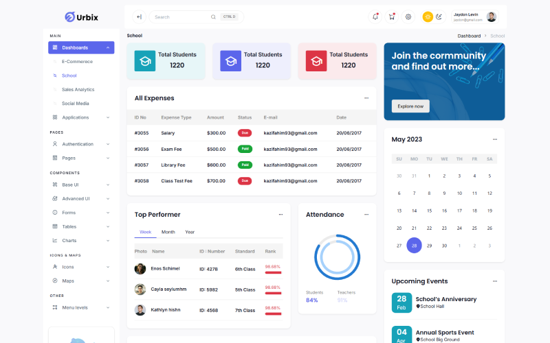Click the Urbix logo
Image resolution: width=550 pixels, height=343 pixels.
(x=81, y=16)
